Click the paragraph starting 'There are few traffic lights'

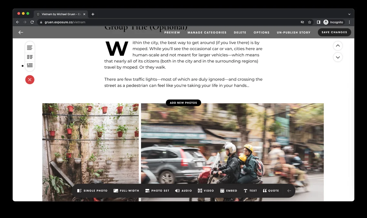click(x=183, y=82)
